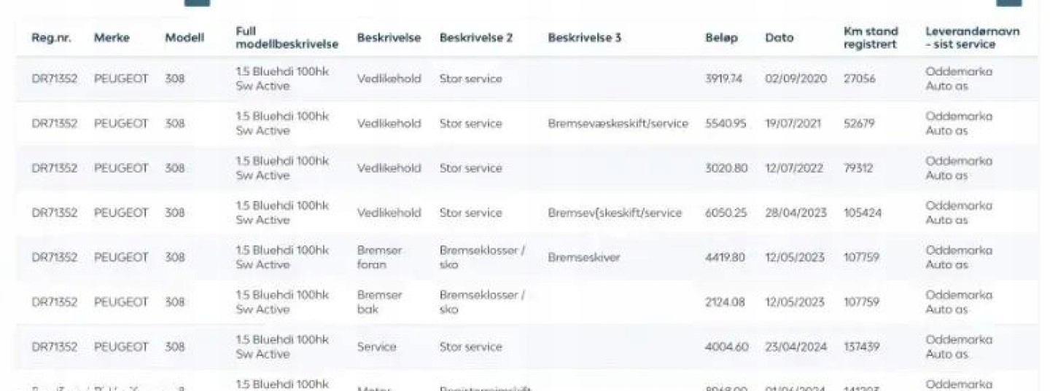Click the blue button above the Modell column
The width and height of the screenshot is (1050, 391).
pos(197,2)
